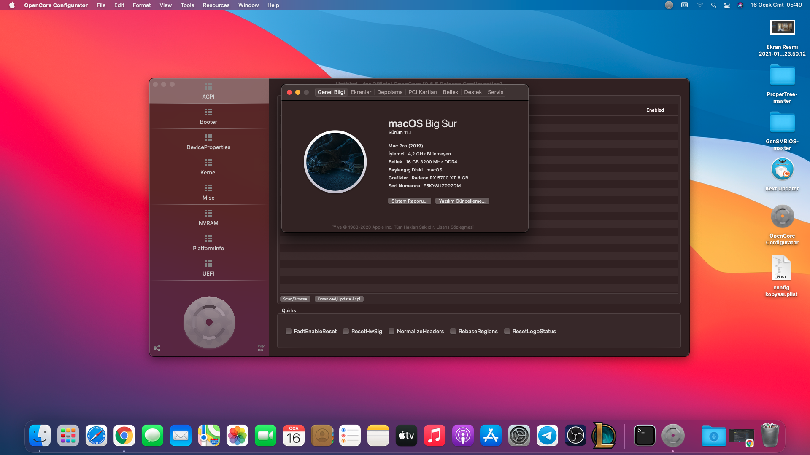Click the PayPal donate icon
This screenshot has width=810, height=455.
pos(261,348)
